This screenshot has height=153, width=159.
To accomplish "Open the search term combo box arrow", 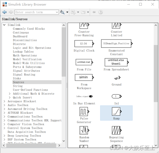I will (x=57, y=12).
